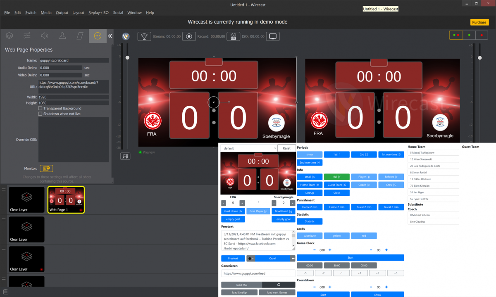Enable Shutdown when not live checkbox
This screenshot has width=496, height=297.
[41, 114]
